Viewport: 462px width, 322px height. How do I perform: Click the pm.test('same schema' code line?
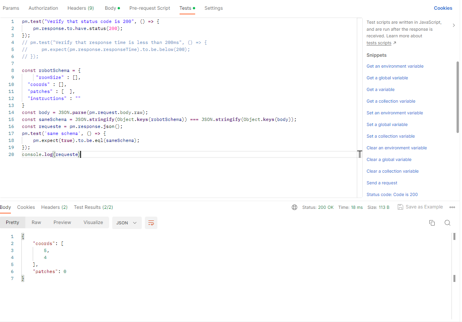[x=63, y=133]
